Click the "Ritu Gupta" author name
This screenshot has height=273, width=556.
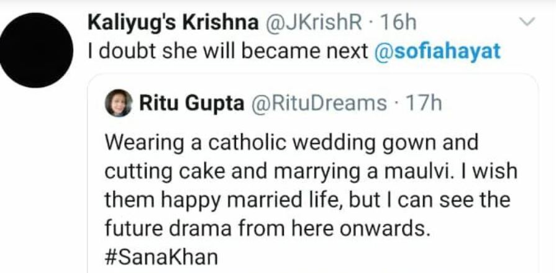191,103
